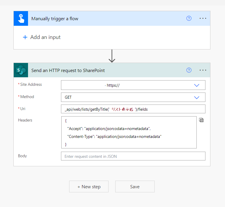This screenshot has height=207, width=225.
Task: Expand the Site Address dropdown chevron
Action: (197, 85)
